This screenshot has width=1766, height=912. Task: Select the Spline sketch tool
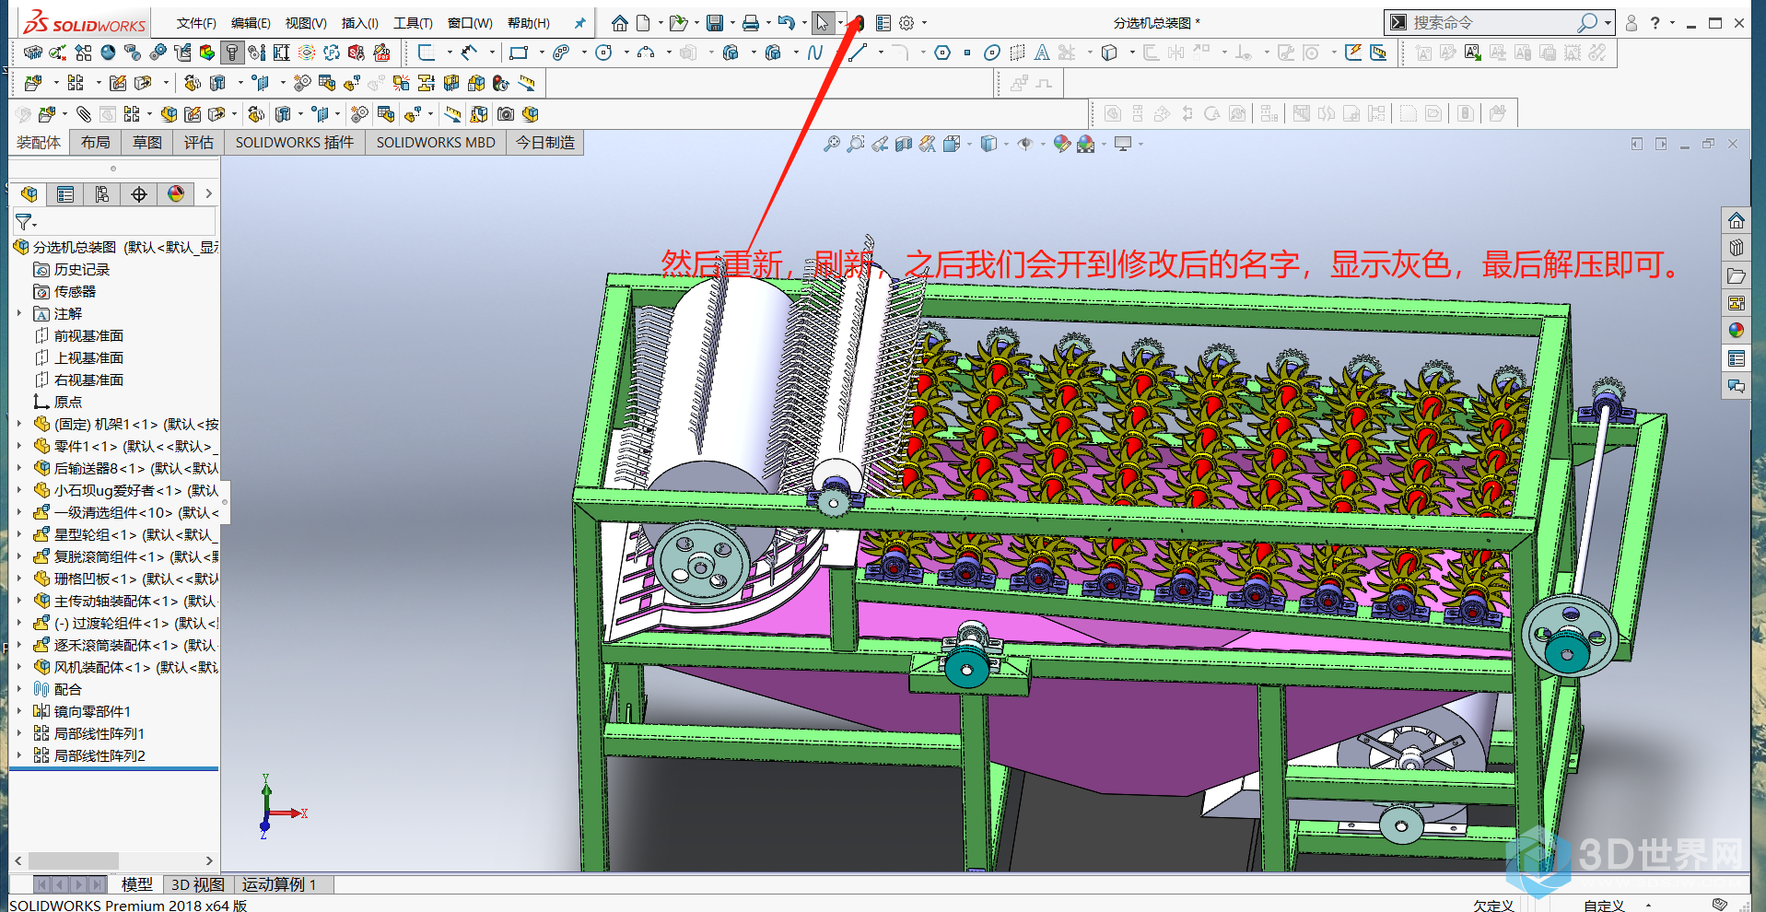(814, 53)
